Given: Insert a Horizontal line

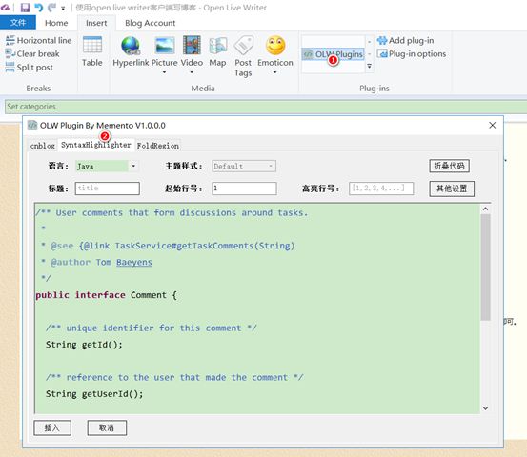Looking at the screenshot, I should [x=39, y=40].
